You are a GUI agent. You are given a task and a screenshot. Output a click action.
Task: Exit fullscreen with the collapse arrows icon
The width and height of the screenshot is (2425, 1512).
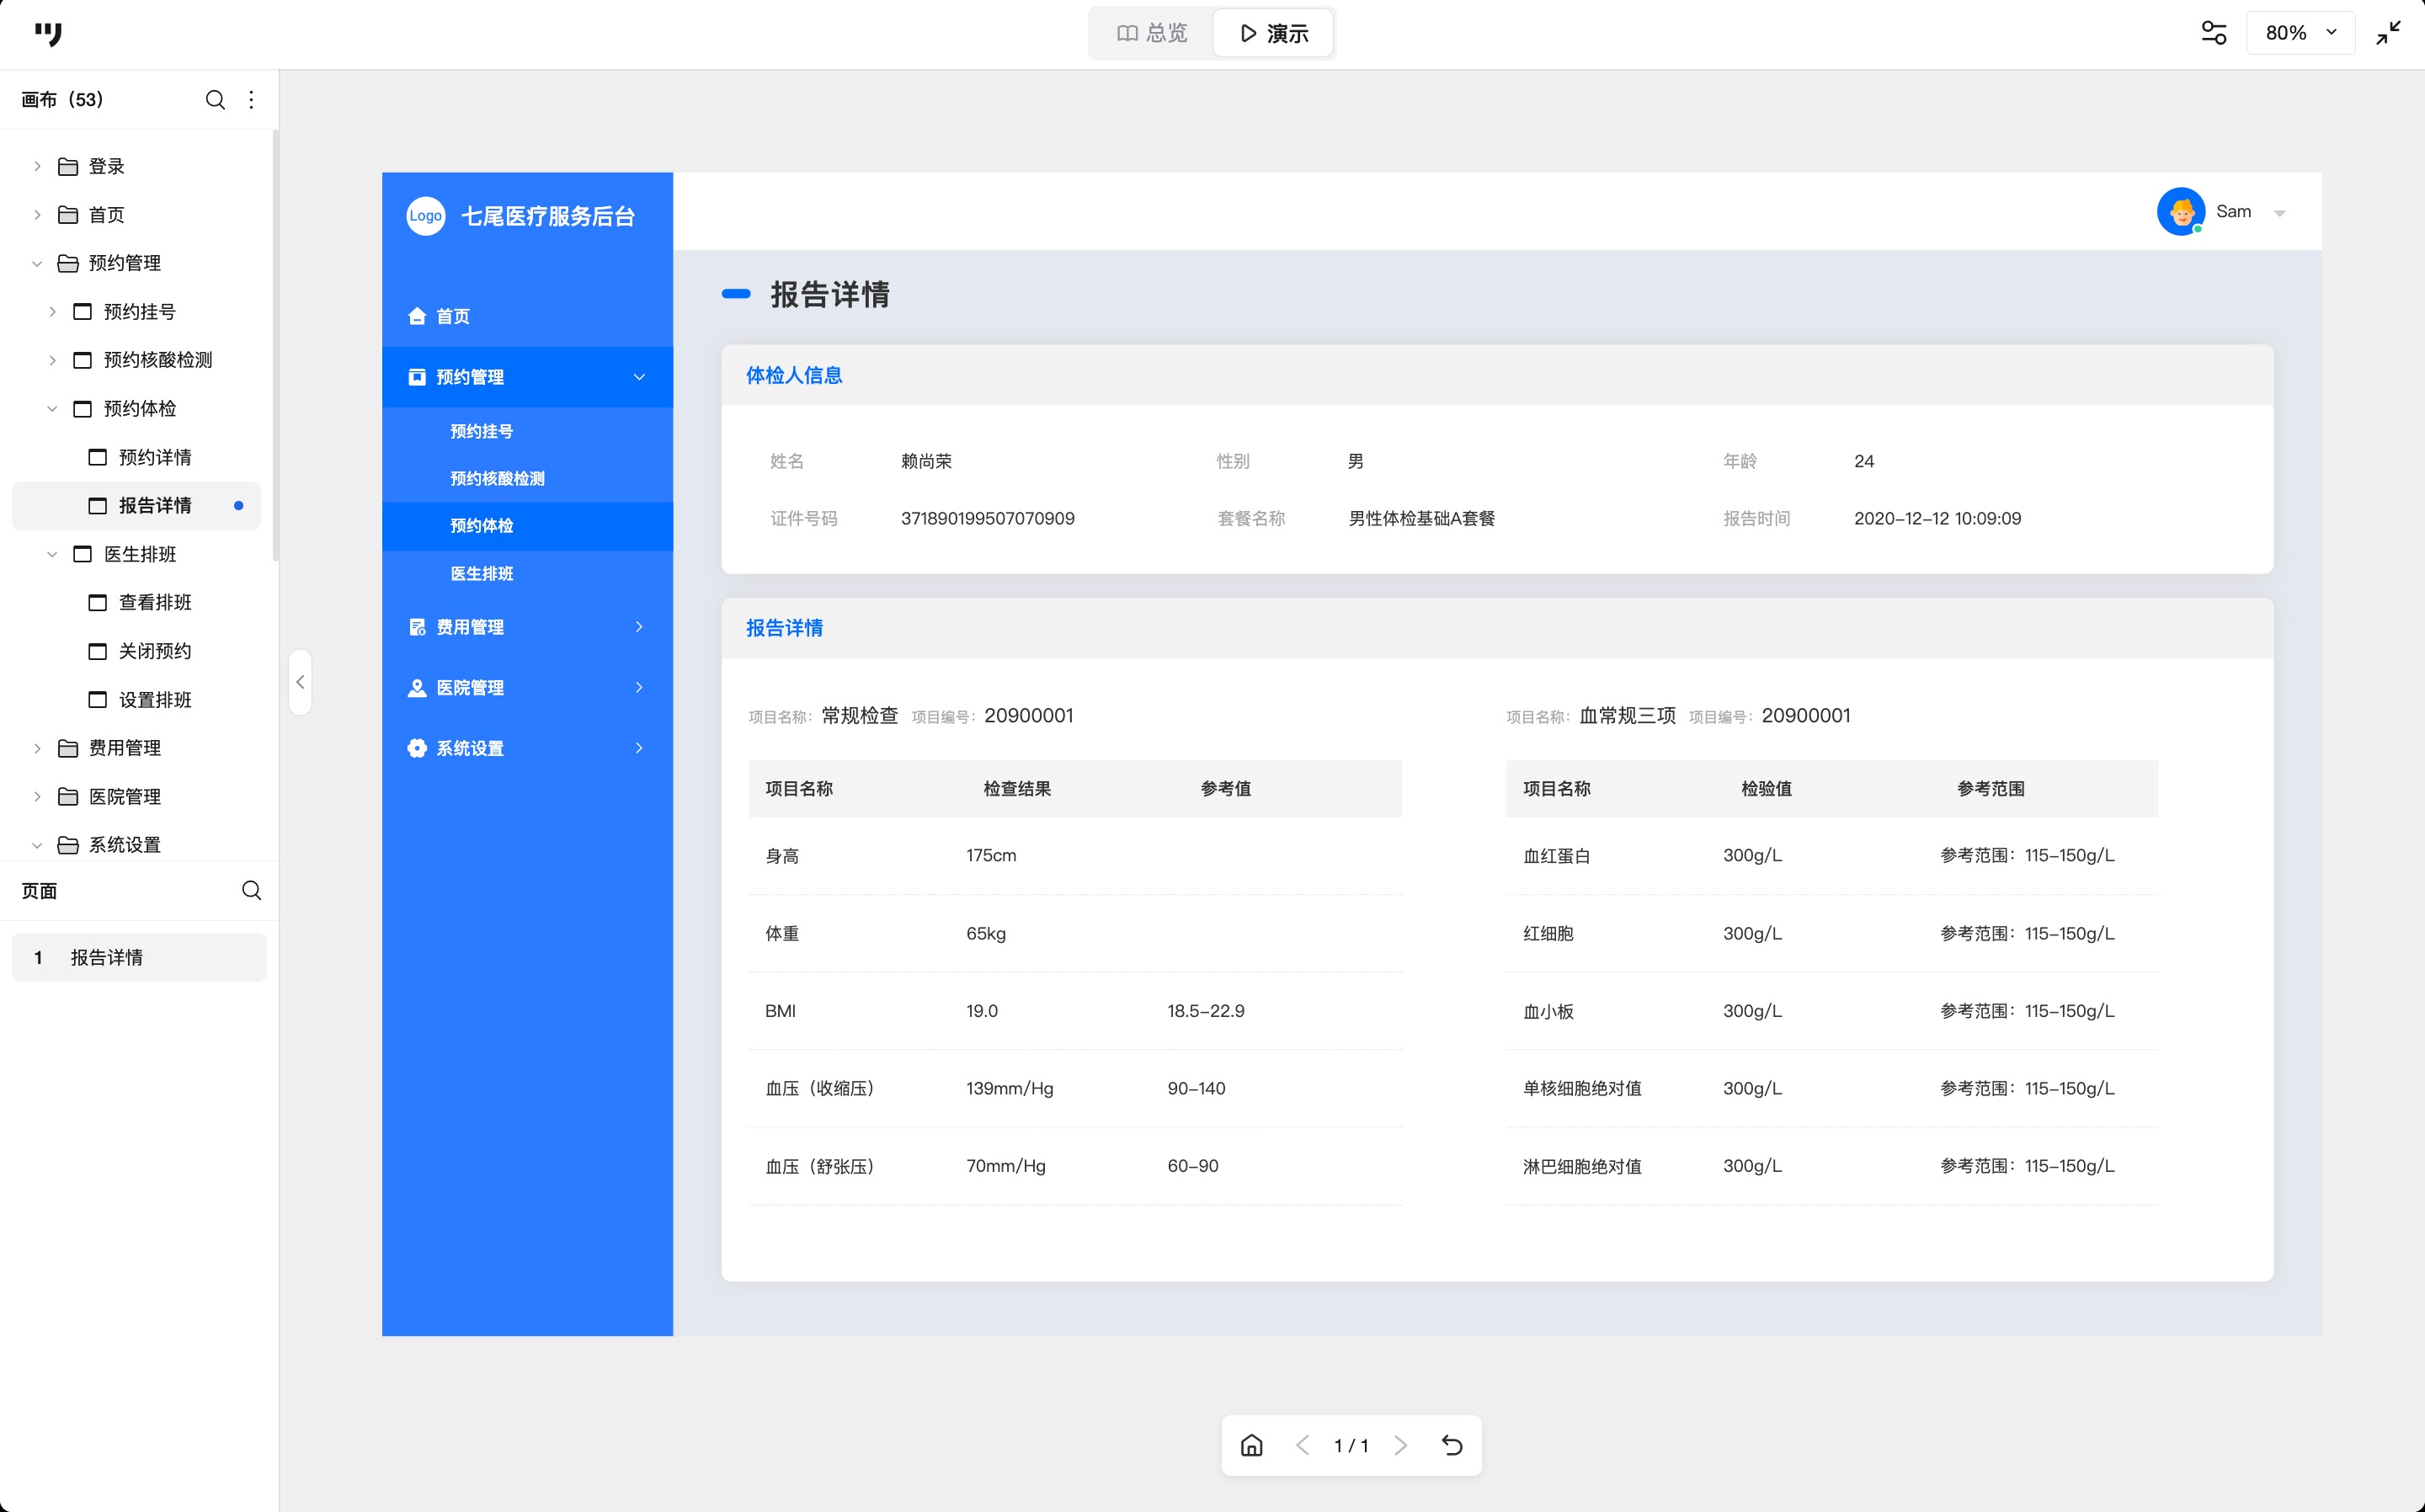[2388, 33]
